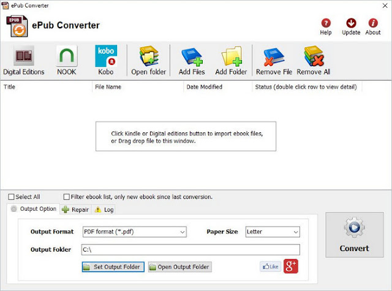Open the Output Format dropdown

[135, 232]
